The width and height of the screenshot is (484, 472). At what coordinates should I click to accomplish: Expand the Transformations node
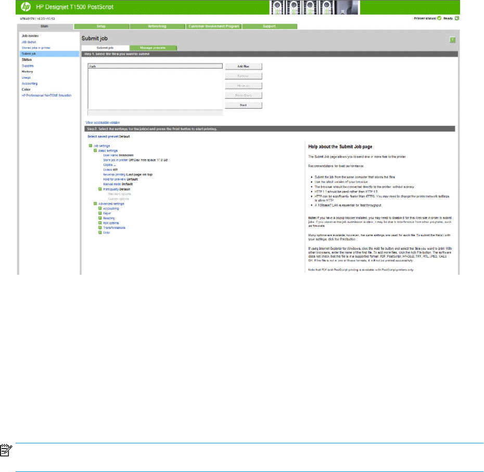100,227
